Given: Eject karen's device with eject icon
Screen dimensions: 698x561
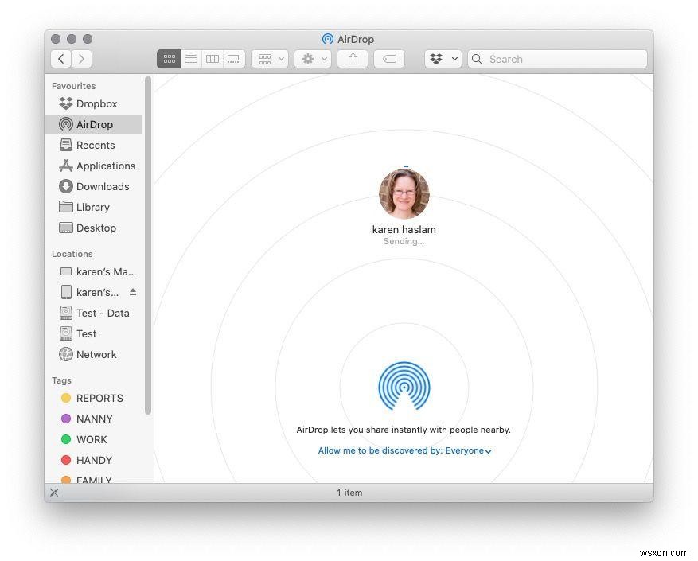Looking at the screenshot, I should click(x=133, y=292).
